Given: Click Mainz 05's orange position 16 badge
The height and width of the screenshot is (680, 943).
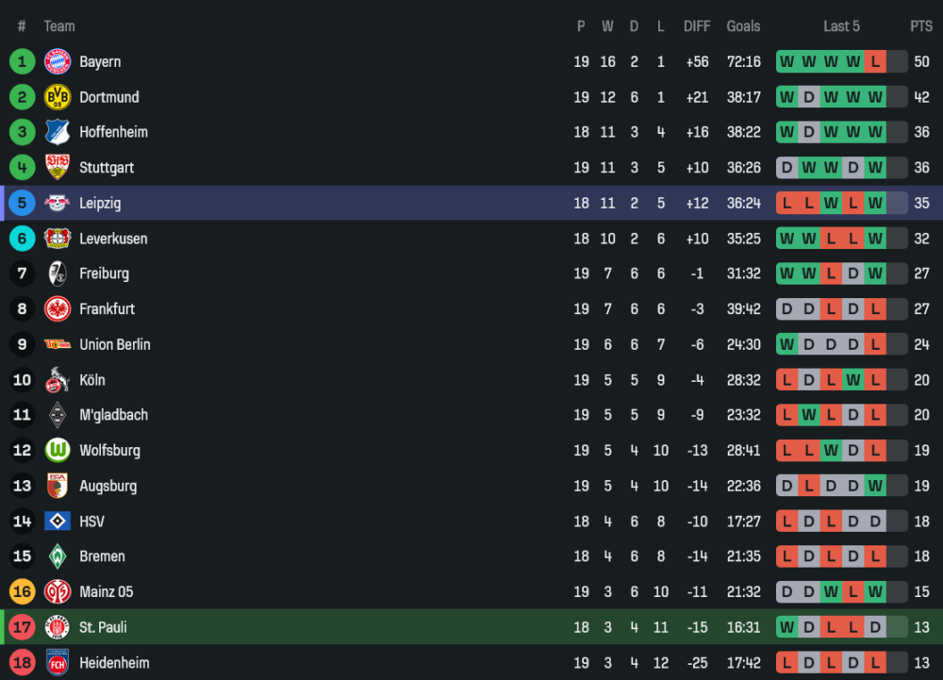Looking at the screenshot, I should 23,591.
